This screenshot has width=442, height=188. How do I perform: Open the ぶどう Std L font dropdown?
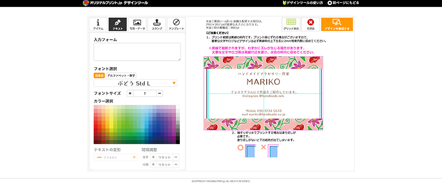[x=136, y=83]
